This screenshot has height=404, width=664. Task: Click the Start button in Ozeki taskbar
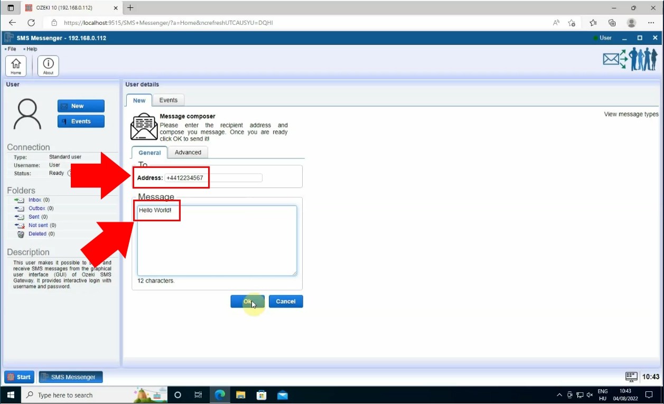19,377
